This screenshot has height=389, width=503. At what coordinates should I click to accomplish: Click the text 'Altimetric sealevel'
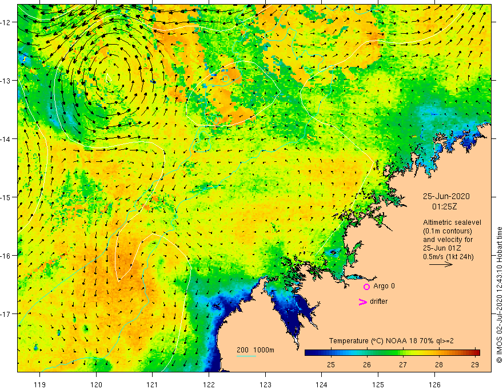[x=452, y=223]
